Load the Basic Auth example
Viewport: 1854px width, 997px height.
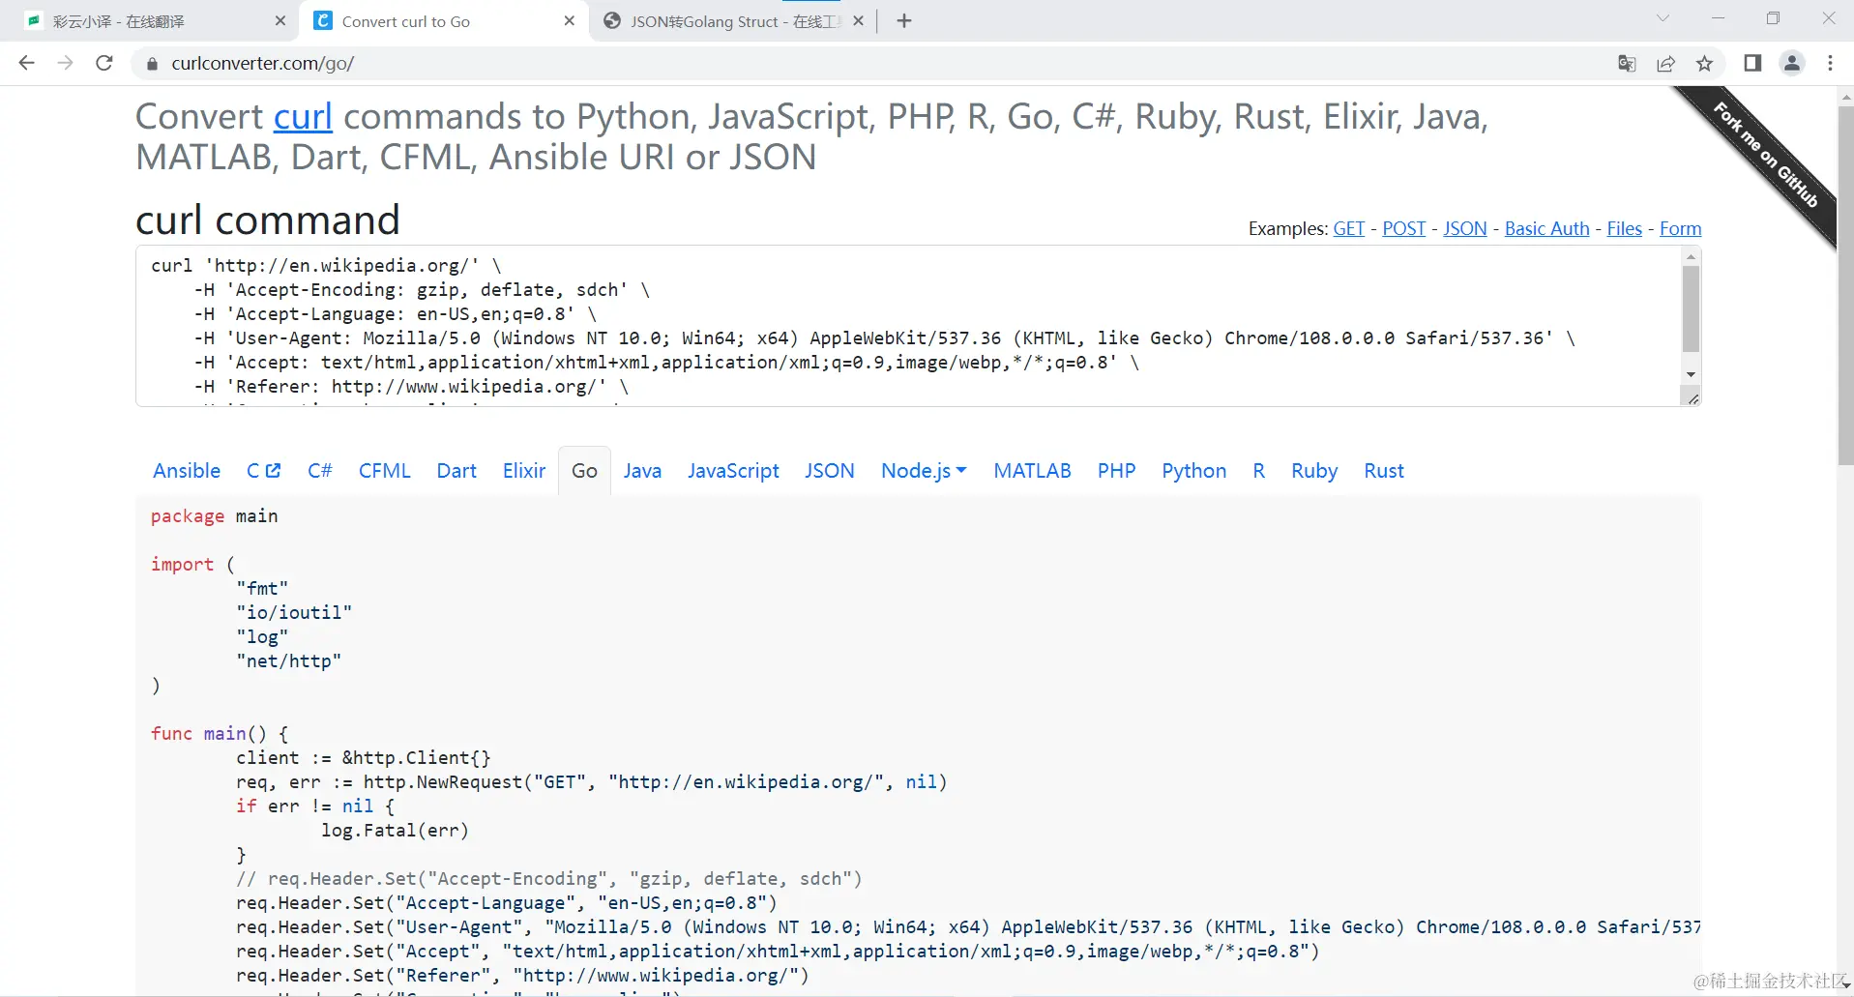click(x=1546, y=229)
